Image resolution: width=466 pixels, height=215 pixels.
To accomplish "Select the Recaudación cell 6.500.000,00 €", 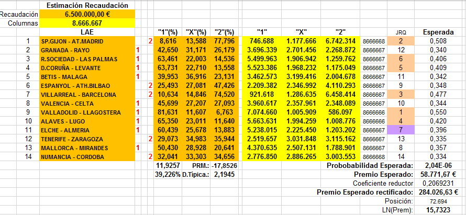I will coord(87,14).
